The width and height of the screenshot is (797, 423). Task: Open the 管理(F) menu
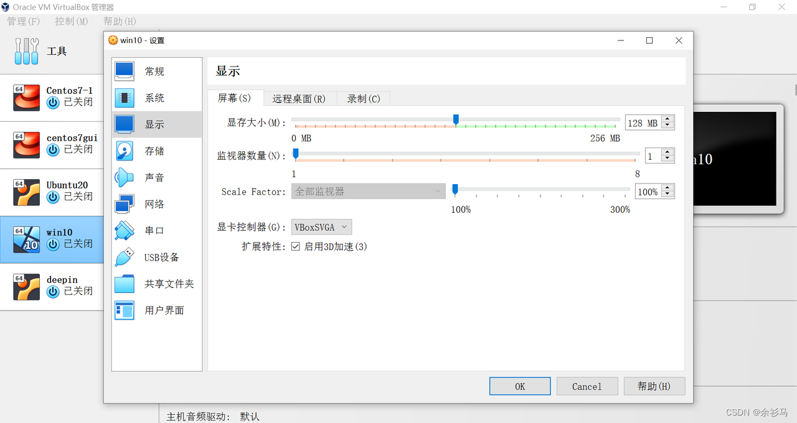click(x=23, y=21)
